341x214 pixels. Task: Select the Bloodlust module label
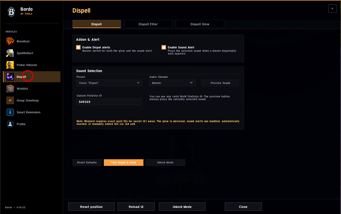[x=23, y=41]
